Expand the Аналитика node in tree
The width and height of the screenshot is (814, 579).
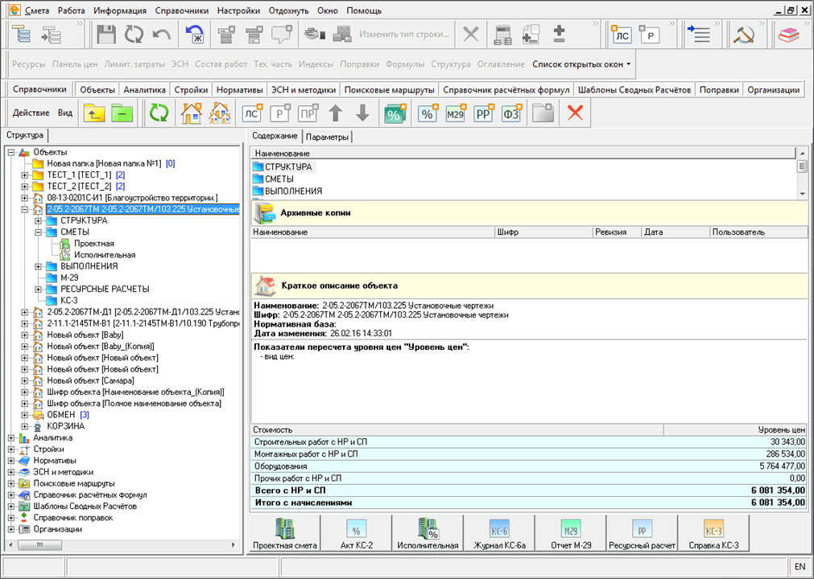(11, 438)
